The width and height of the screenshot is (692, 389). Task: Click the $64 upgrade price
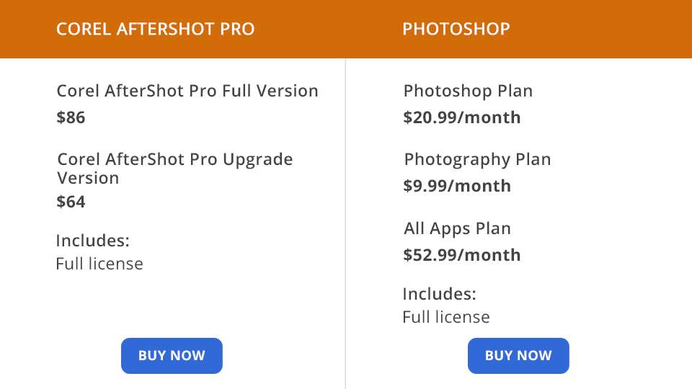coord(71,202)
